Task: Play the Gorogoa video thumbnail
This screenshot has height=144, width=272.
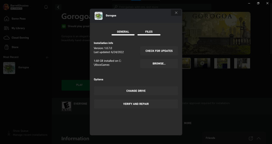Action: click(x=202, y=63)
